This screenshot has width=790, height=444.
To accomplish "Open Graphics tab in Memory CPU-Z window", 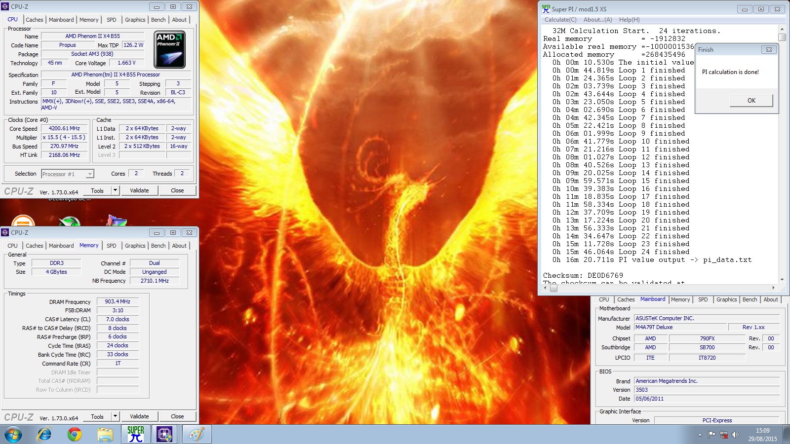I will coord(135,246).
